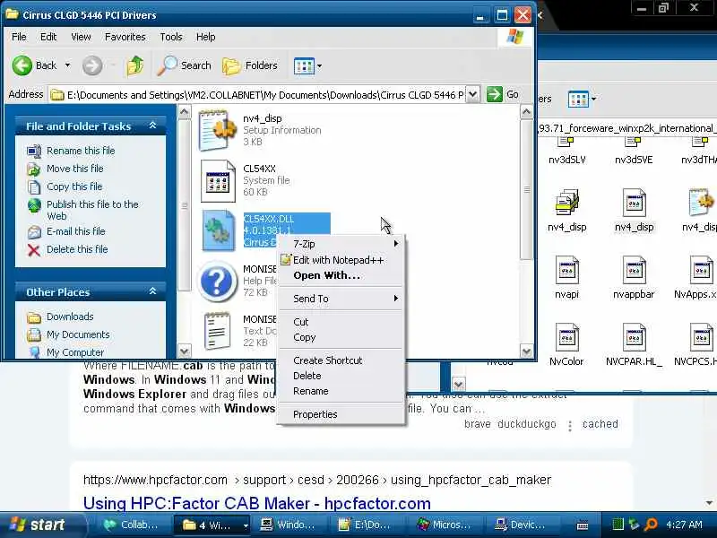Open the Send To submenu
The width and height of the screenshot is (717, 538).
coord(341,299)
